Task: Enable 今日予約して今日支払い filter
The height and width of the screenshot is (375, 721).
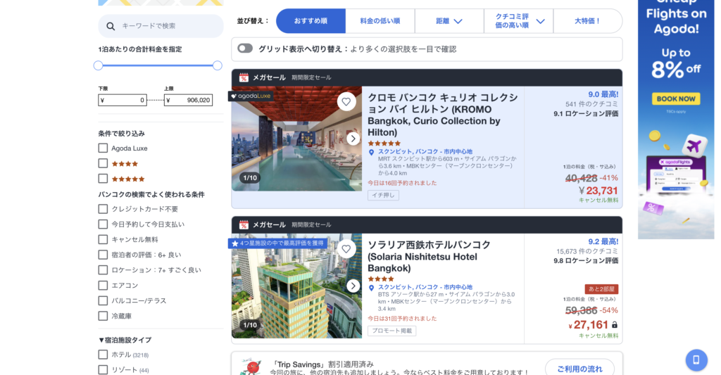Action: [103, 224]
